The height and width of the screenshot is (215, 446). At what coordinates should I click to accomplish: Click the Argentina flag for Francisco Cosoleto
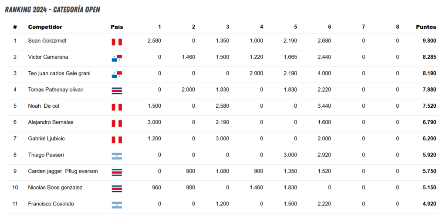(117, 205)
